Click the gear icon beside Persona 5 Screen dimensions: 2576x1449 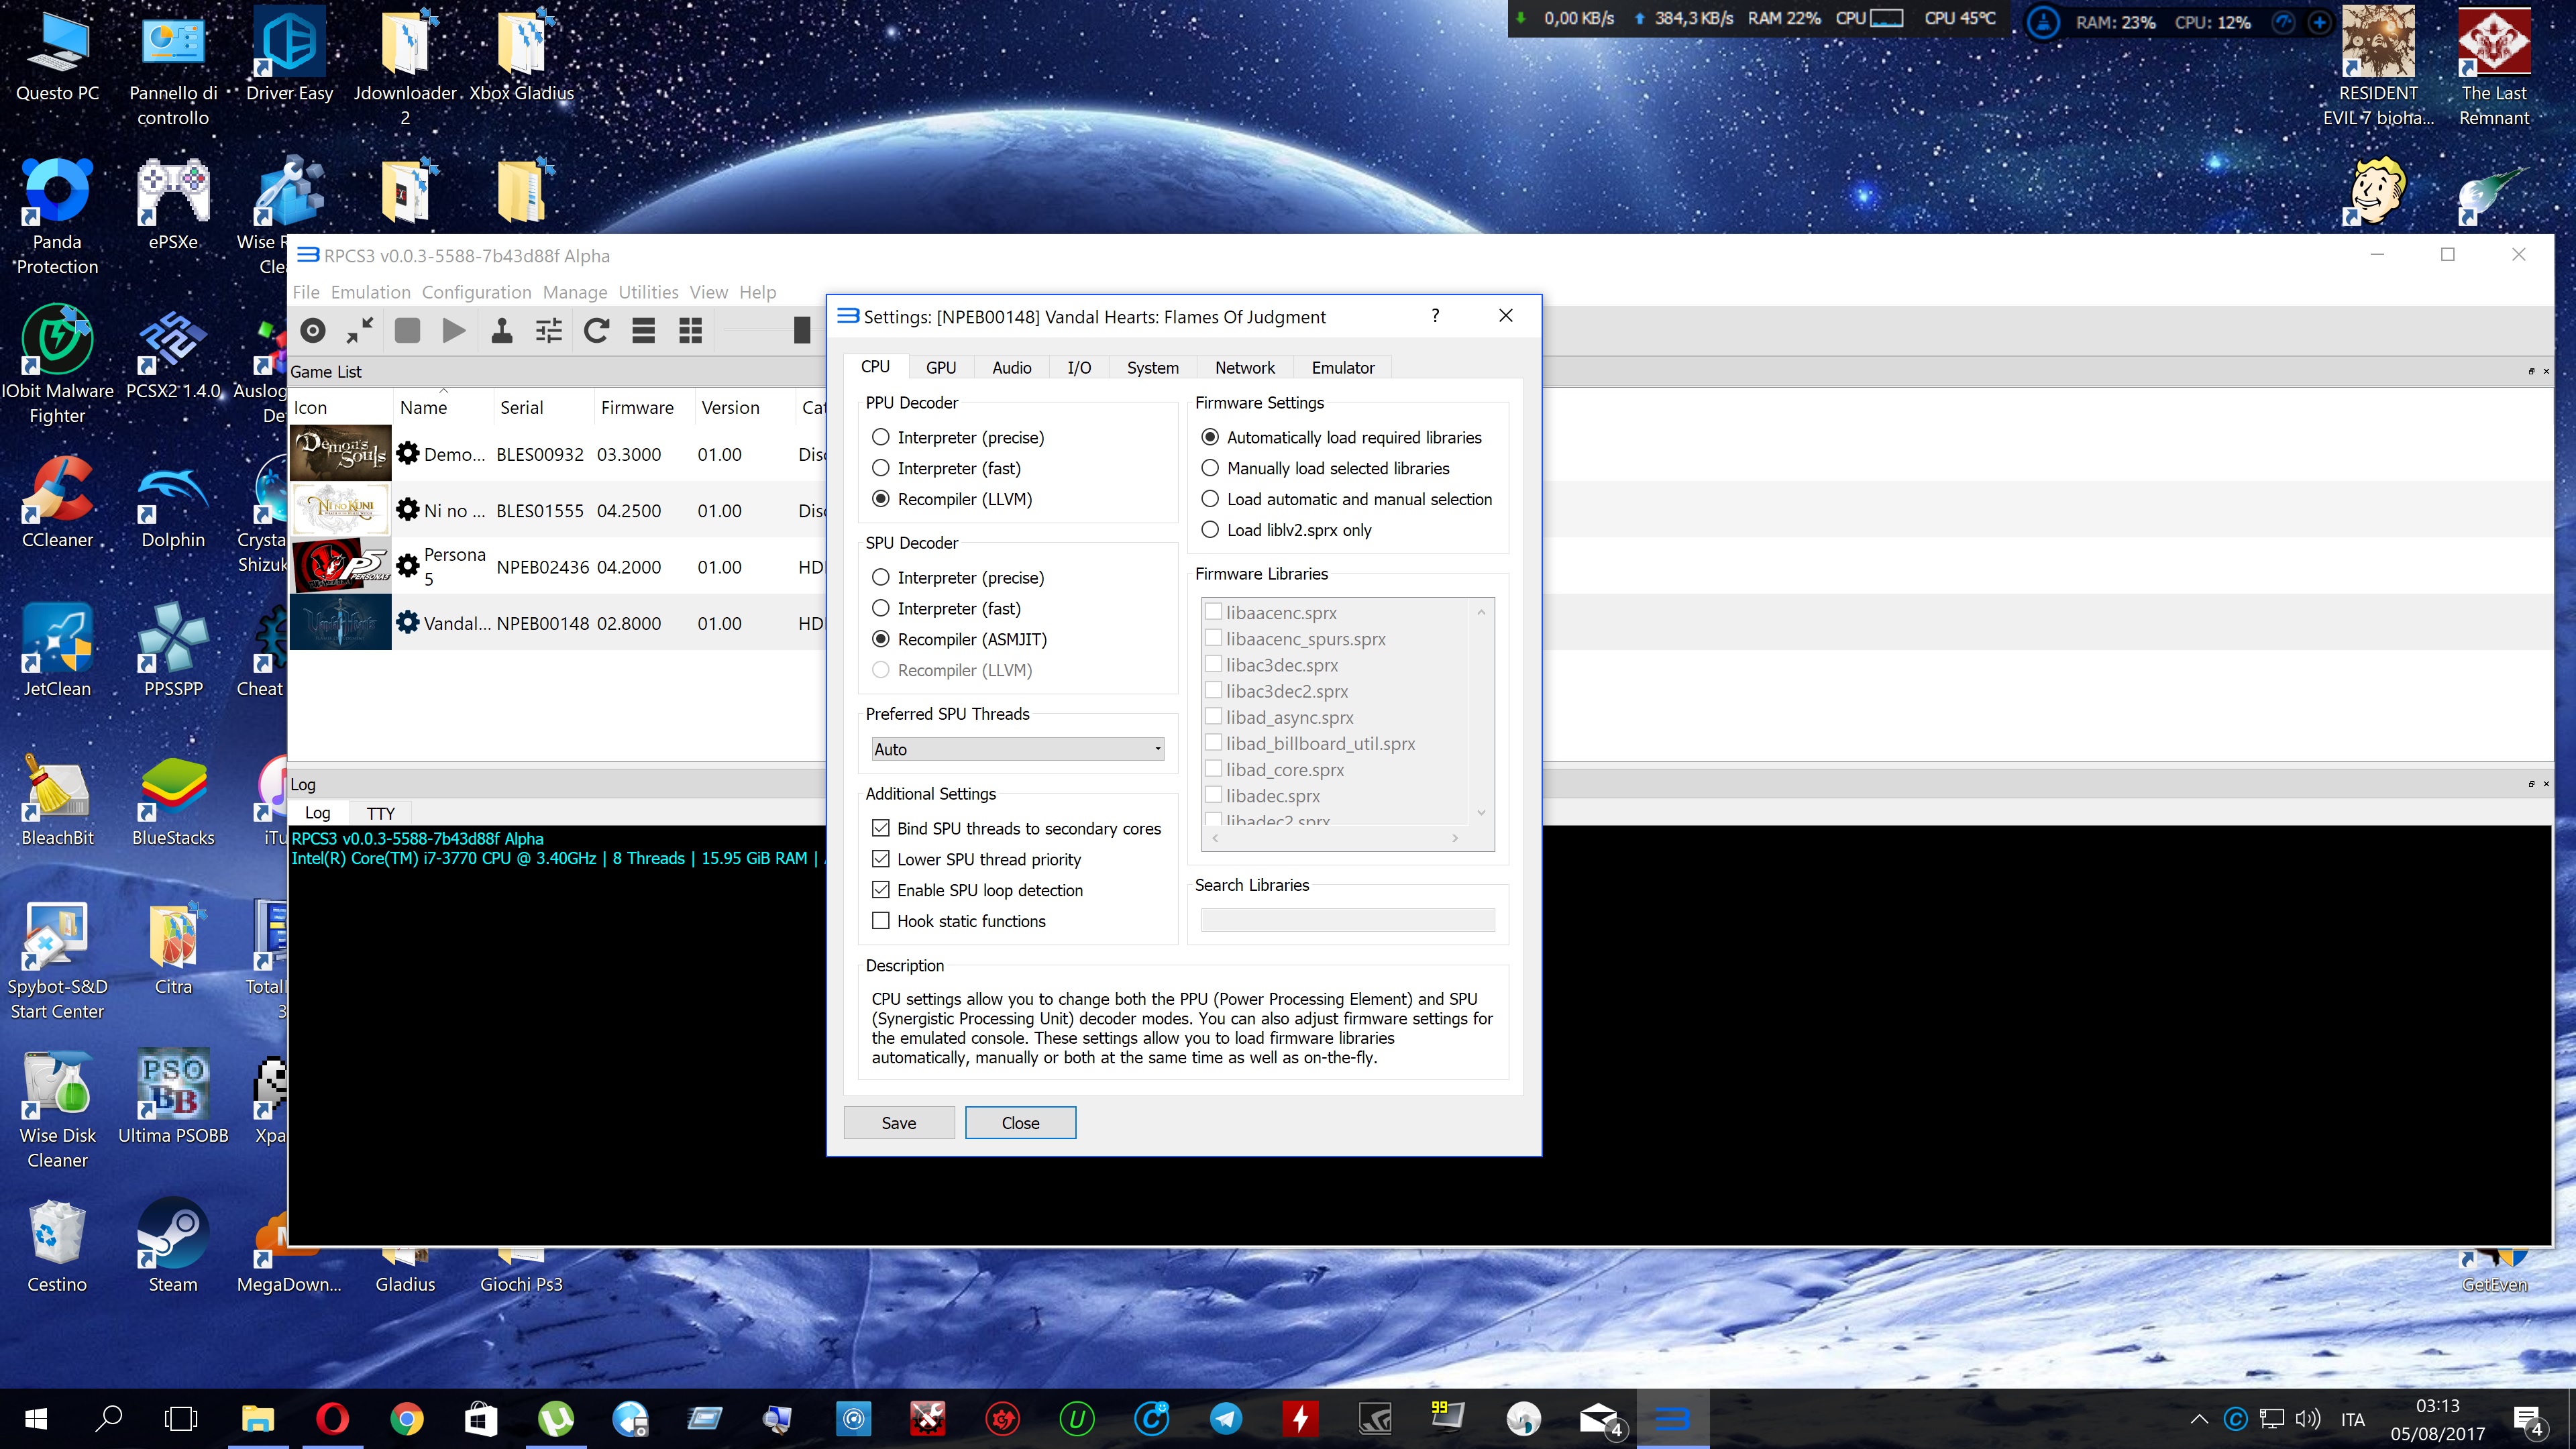(x=407, y=566)
